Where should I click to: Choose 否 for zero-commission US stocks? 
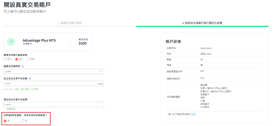pos(22,121)
